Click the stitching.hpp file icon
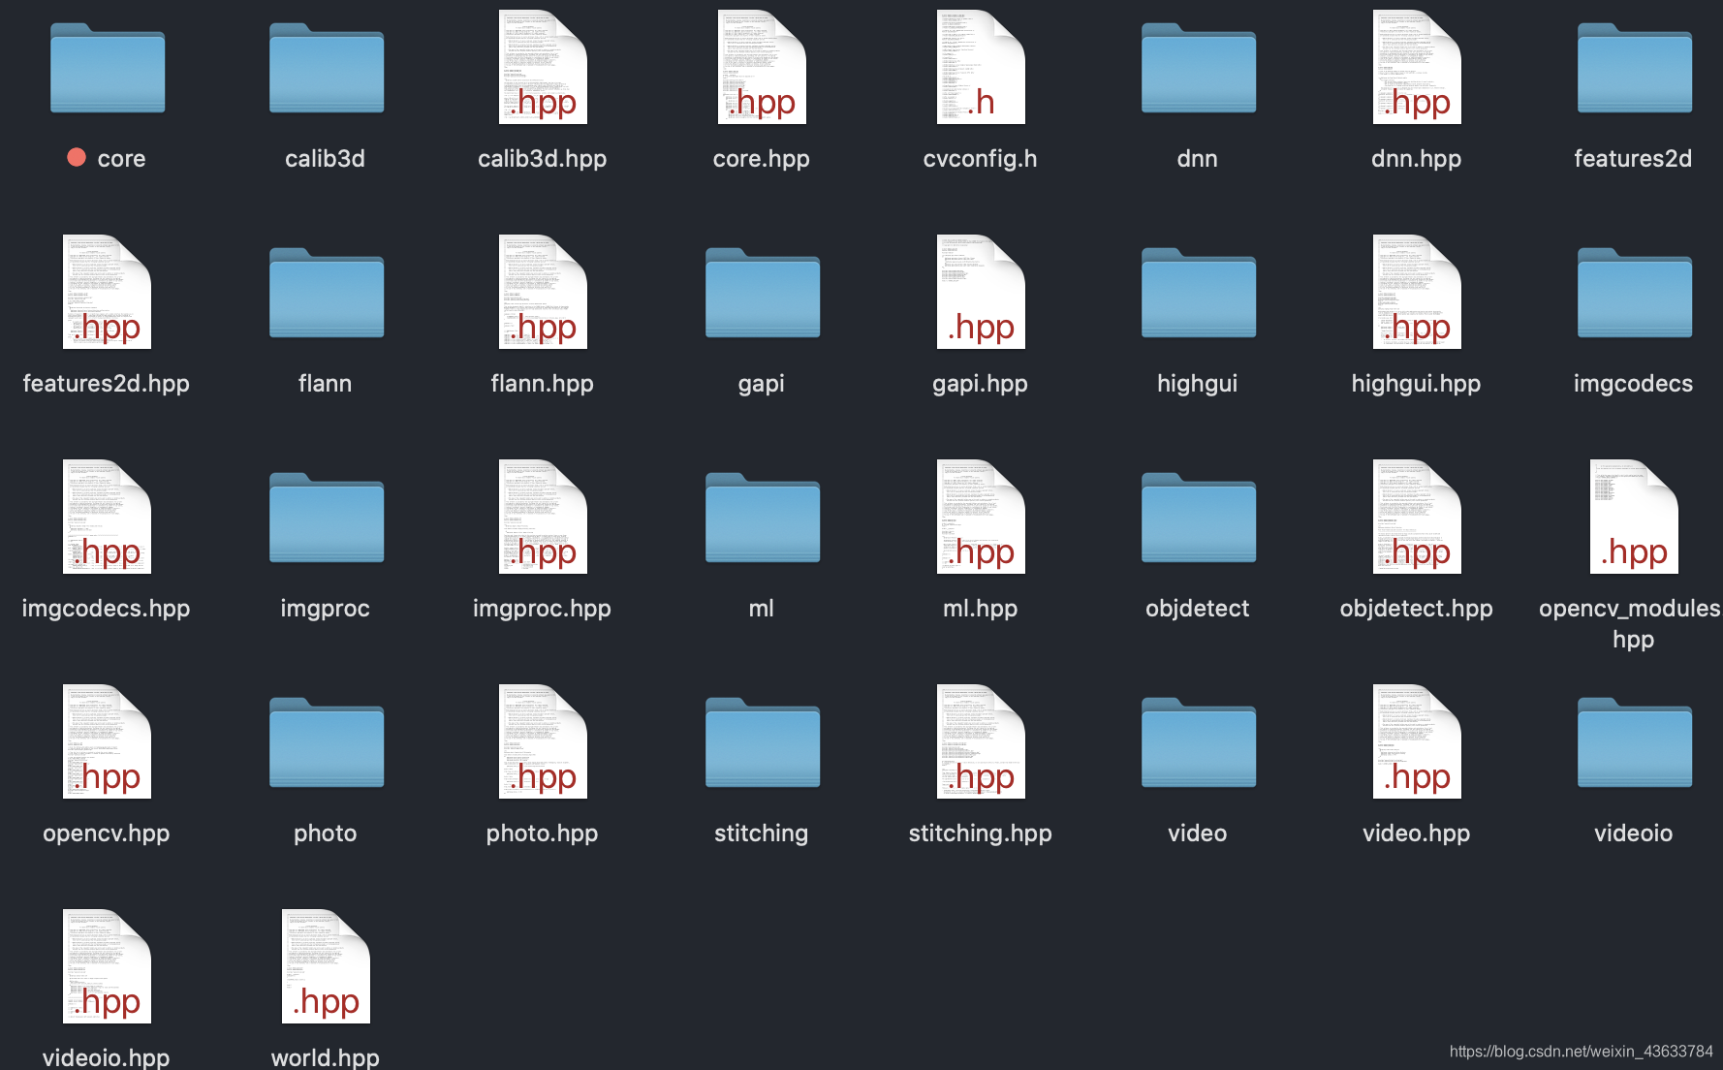Viewport: 1723px width, 1070px height. coord(981,741)
